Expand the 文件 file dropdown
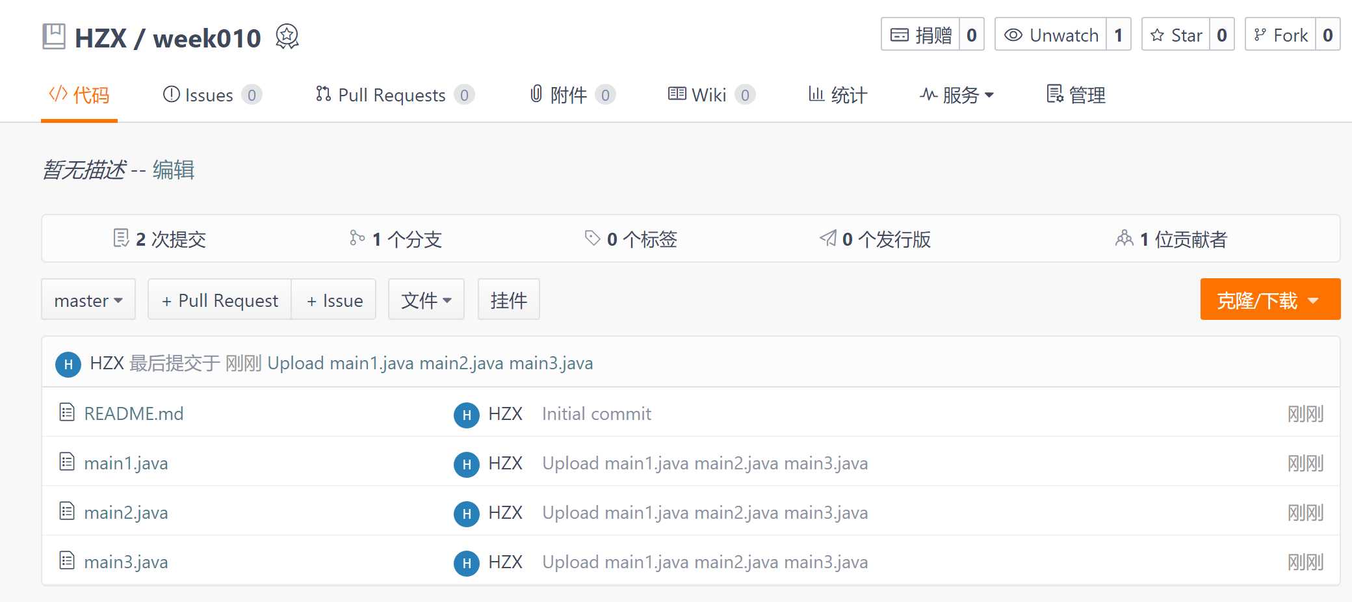Screen dimensions: 1352x602 point(426,300)
